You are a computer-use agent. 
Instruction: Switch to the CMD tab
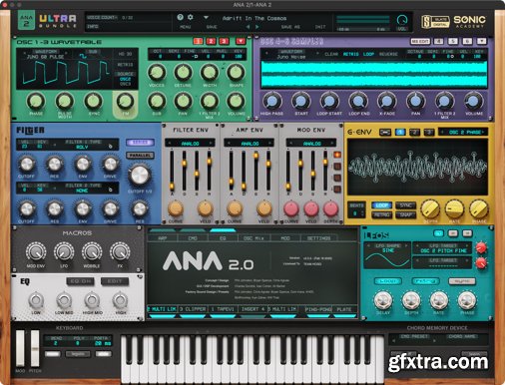tap(193, 238)
